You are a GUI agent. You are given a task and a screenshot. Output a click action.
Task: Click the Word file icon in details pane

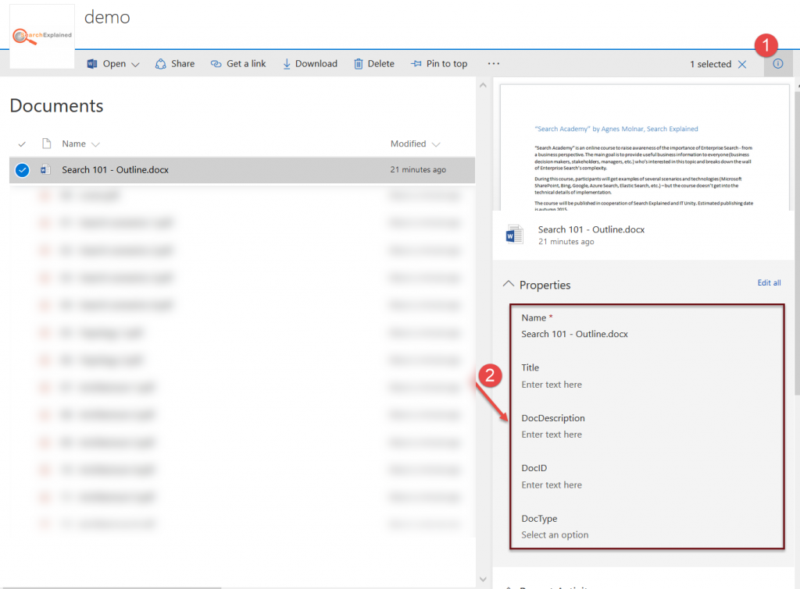point(514,234)
